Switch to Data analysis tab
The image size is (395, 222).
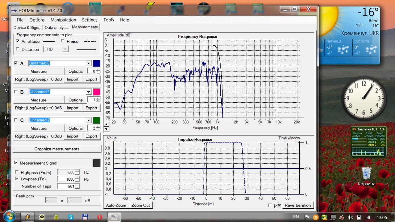pyautogui.click(x=56, y=27)
